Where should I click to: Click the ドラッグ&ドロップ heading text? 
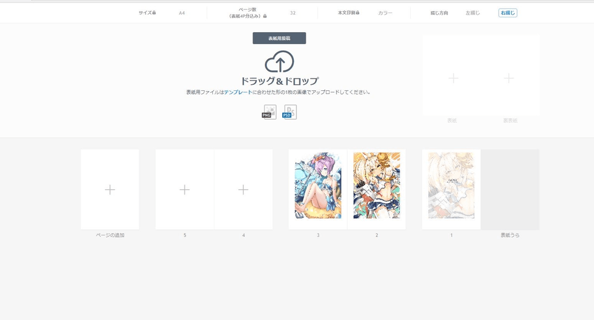tap(280, 81)
